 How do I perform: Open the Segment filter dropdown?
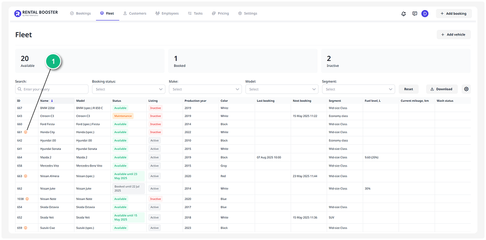(358, 89)
